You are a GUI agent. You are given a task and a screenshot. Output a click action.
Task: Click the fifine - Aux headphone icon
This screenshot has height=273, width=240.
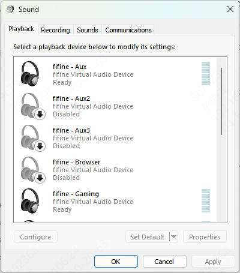[30, 74]
